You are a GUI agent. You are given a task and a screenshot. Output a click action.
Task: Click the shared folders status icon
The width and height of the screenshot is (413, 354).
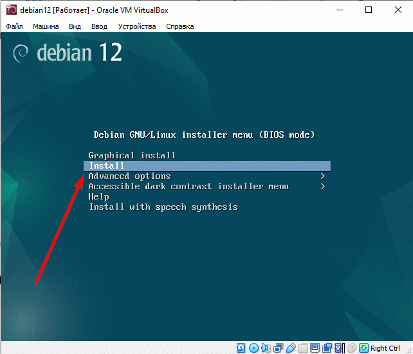pos(302,348)
